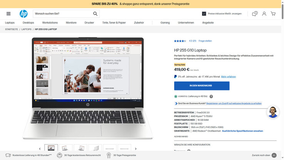The width and height of the screenshot is (284, 160).
Task: Show previous thumbnails with left arrow
Action: point(40,149)
